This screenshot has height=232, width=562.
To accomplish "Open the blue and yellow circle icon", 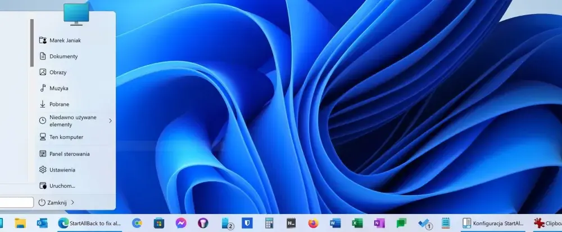I will (137, 223).
